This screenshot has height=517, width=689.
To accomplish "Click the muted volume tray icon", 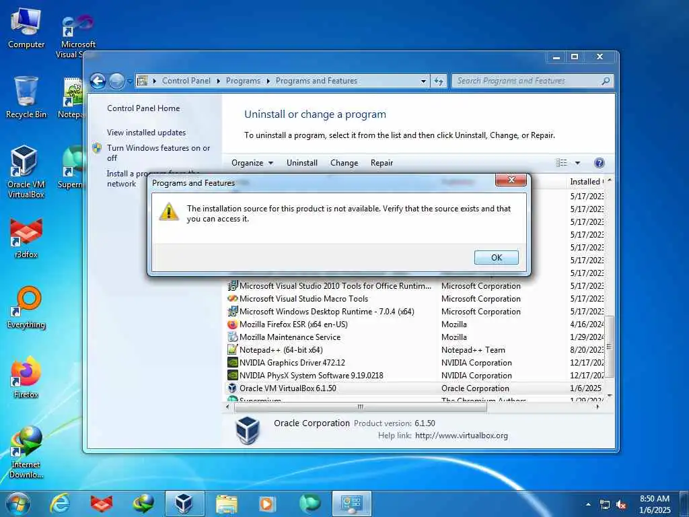I will pyautogui.click(x=621, y=505).
